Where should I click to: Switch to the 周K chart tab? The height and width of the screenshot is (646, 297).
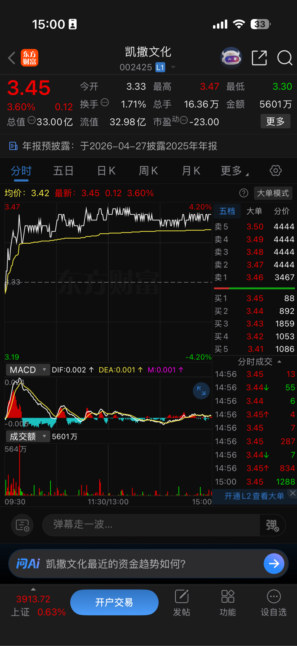(x=148, y=171)
